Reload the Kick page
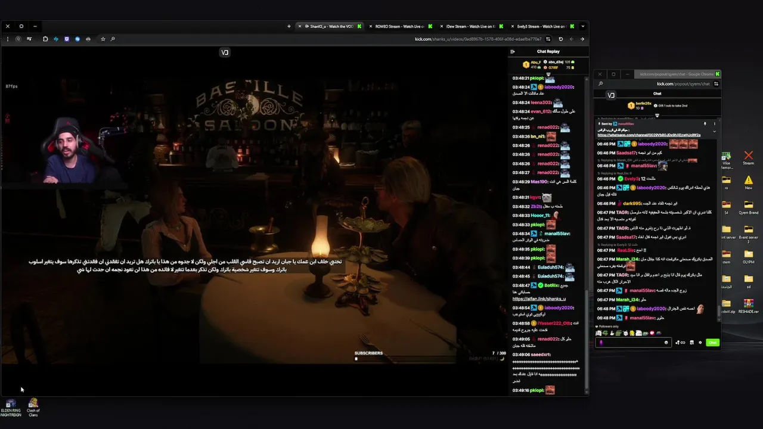This screenshot has width=763, height=429. click(x=560, y=39)
